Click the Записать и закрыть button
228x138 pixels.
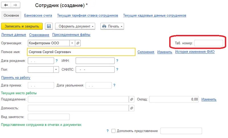22,26
